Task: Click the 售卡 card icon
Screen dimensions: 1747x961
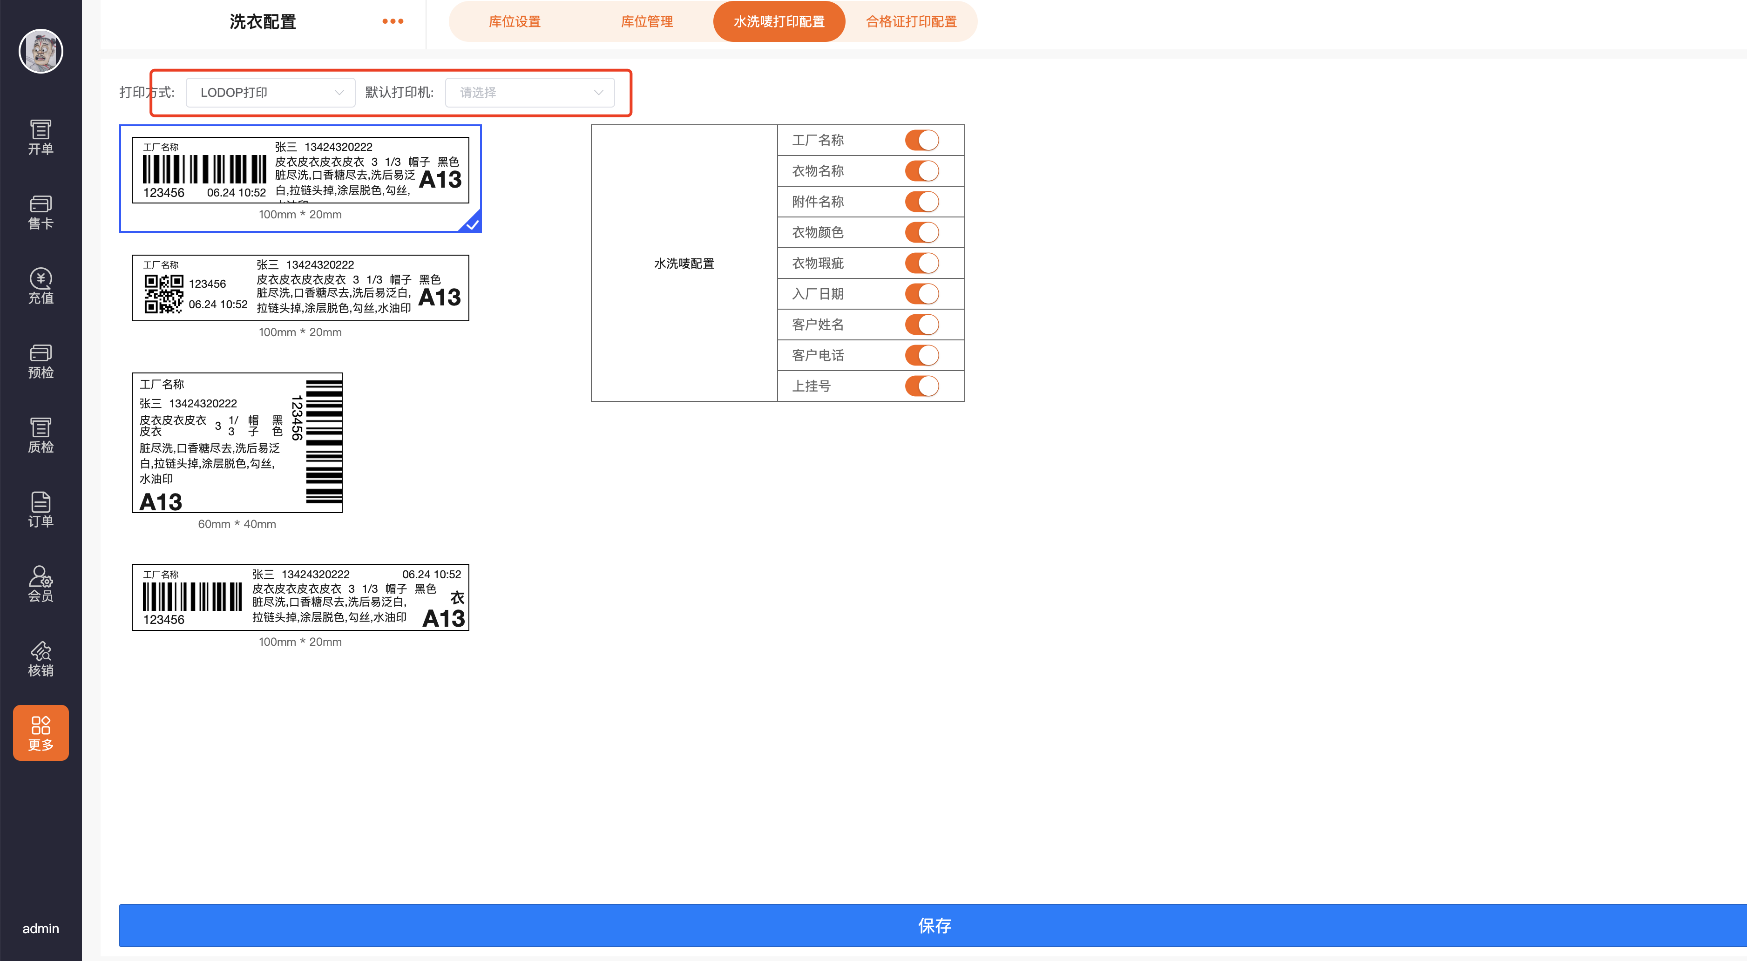Action: tap(41, 211)
